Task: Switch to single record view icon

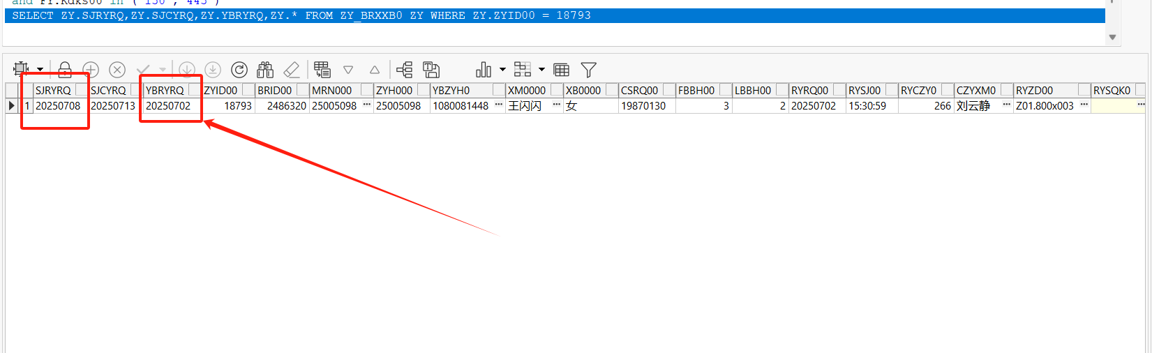Action: (x=322, y=69)
